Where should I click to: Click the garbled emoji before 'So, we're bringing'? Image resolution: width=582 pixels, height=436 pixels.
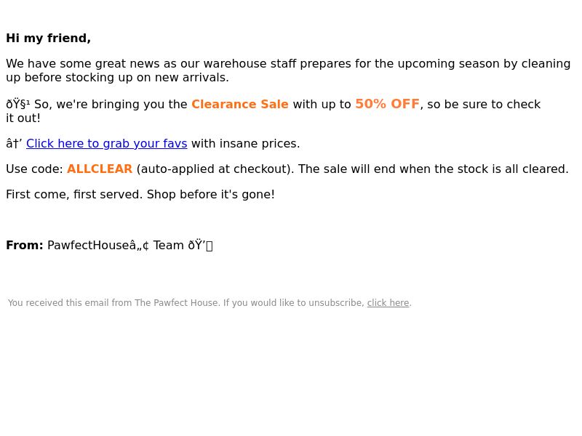pyautogui.click(x=17, y=104)
